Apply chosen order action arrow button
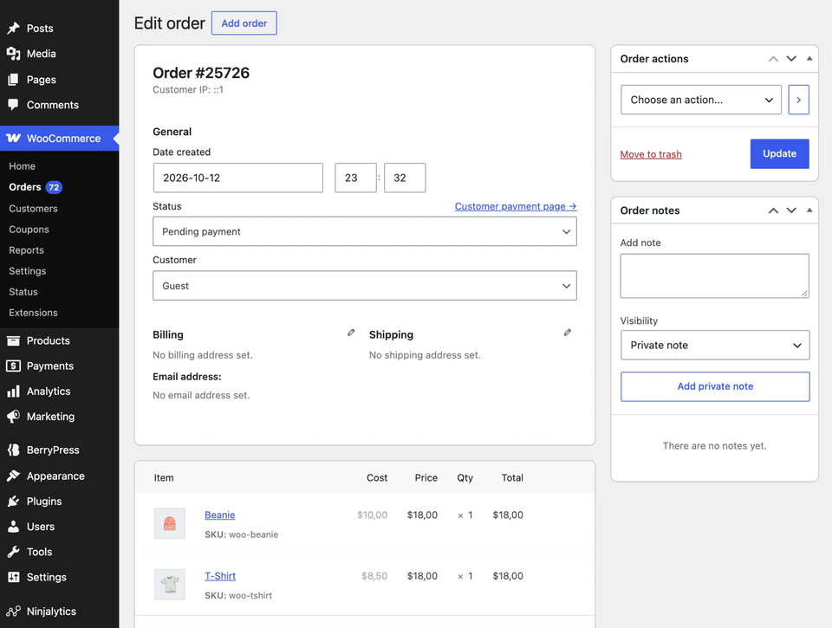This screenshot has height=628, width=832. (798, 100)
